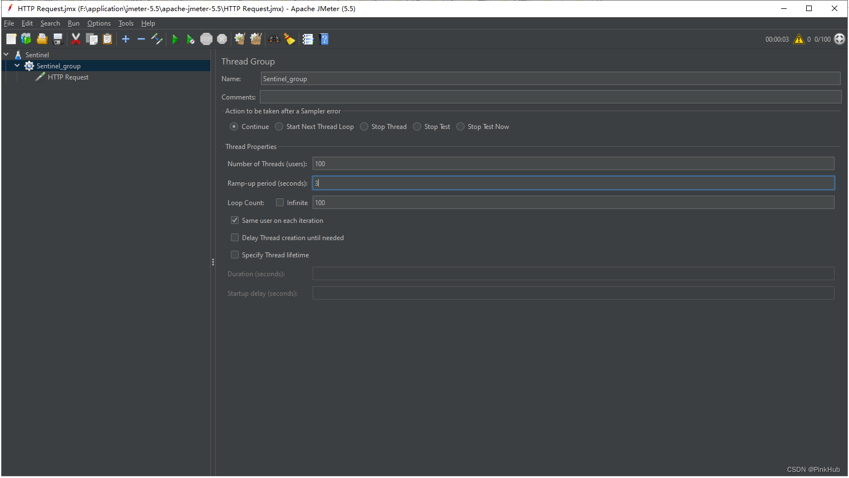Click the 0/100 active threads counter
This screenshot has width=849, height=478.
coord(822,39)
